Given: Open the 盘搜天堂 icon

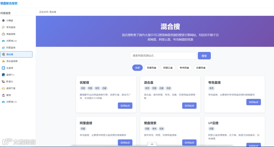Looking at the screenshot, I should [3, 88].
